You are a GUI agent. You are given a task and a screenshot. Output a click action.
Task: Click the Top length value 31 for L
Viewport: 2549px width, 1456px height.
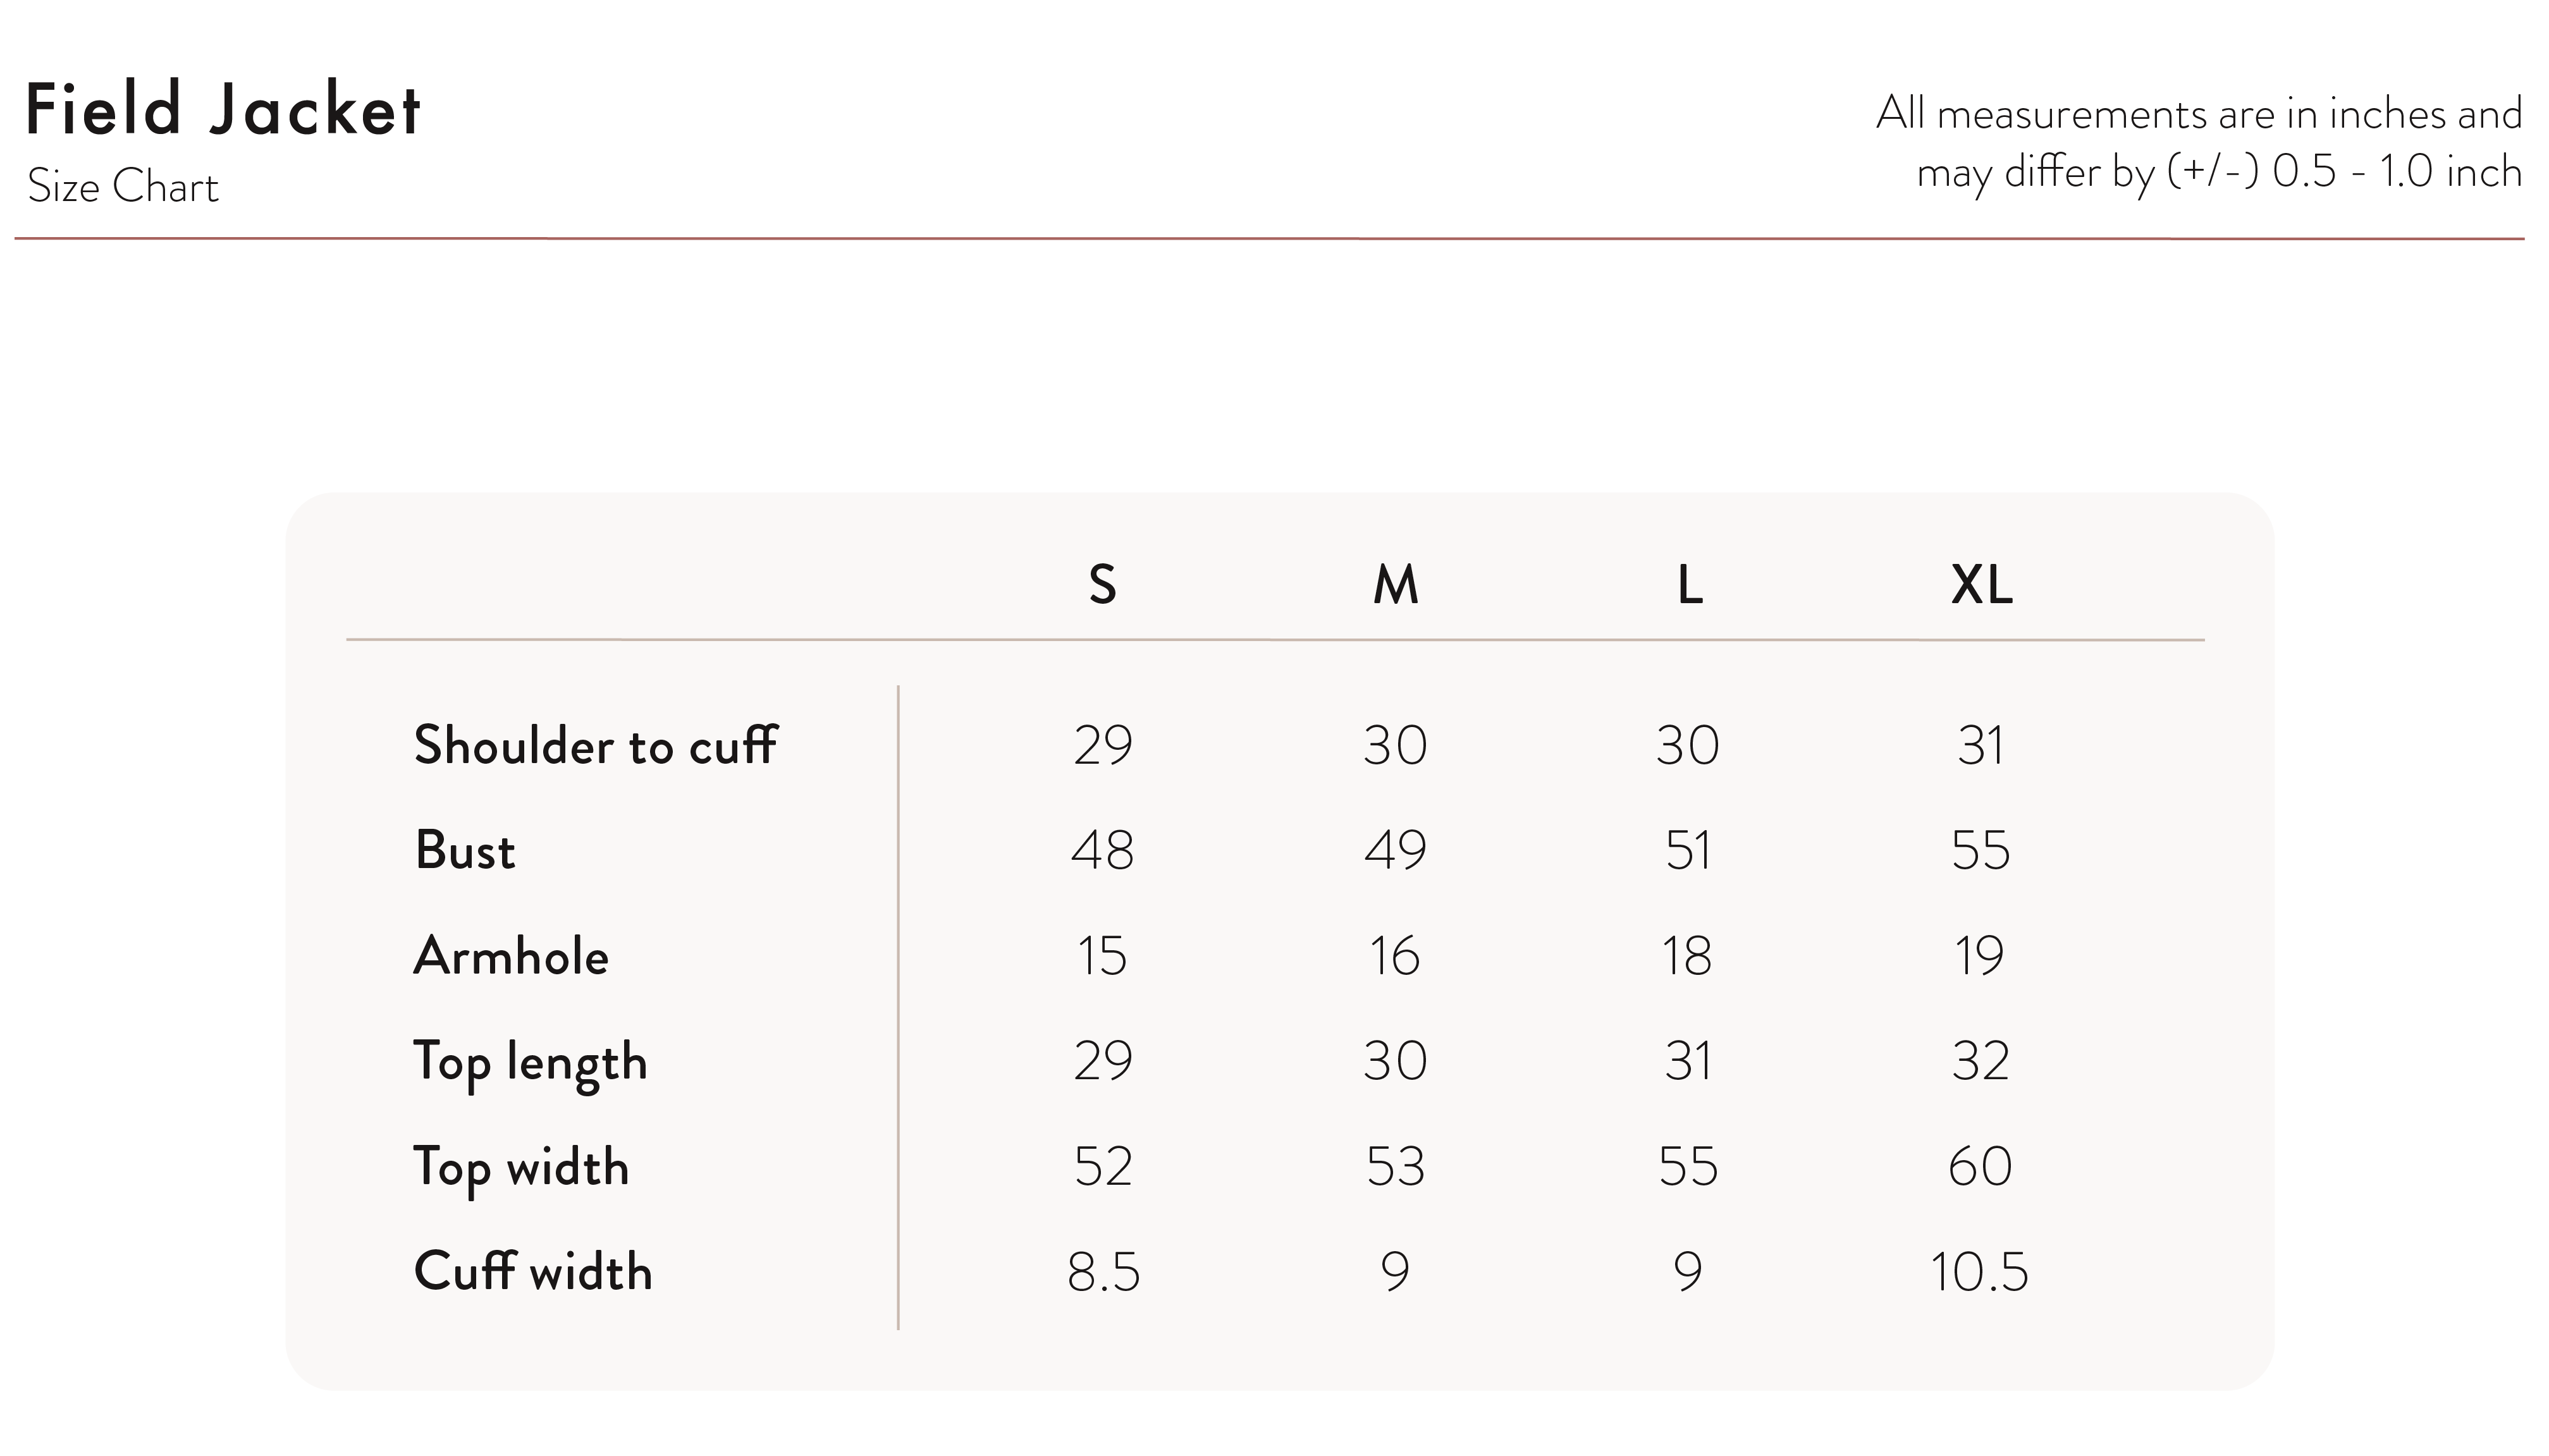click(1688, 1061)
